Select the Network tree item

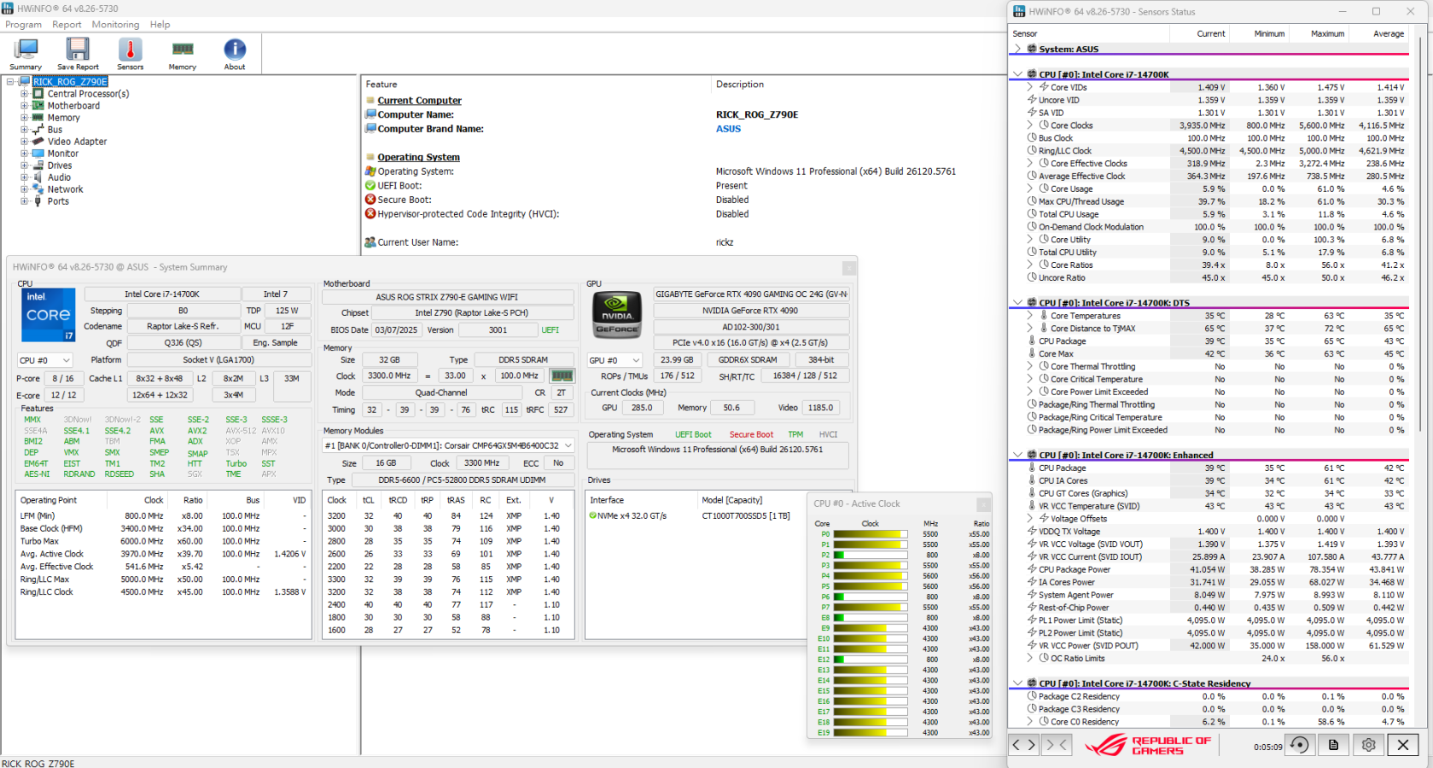tap(65, 189)
